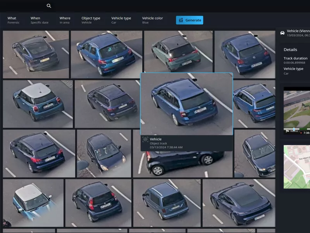Open the street map preview
310x233 pixels.
[x=297, y=167]
